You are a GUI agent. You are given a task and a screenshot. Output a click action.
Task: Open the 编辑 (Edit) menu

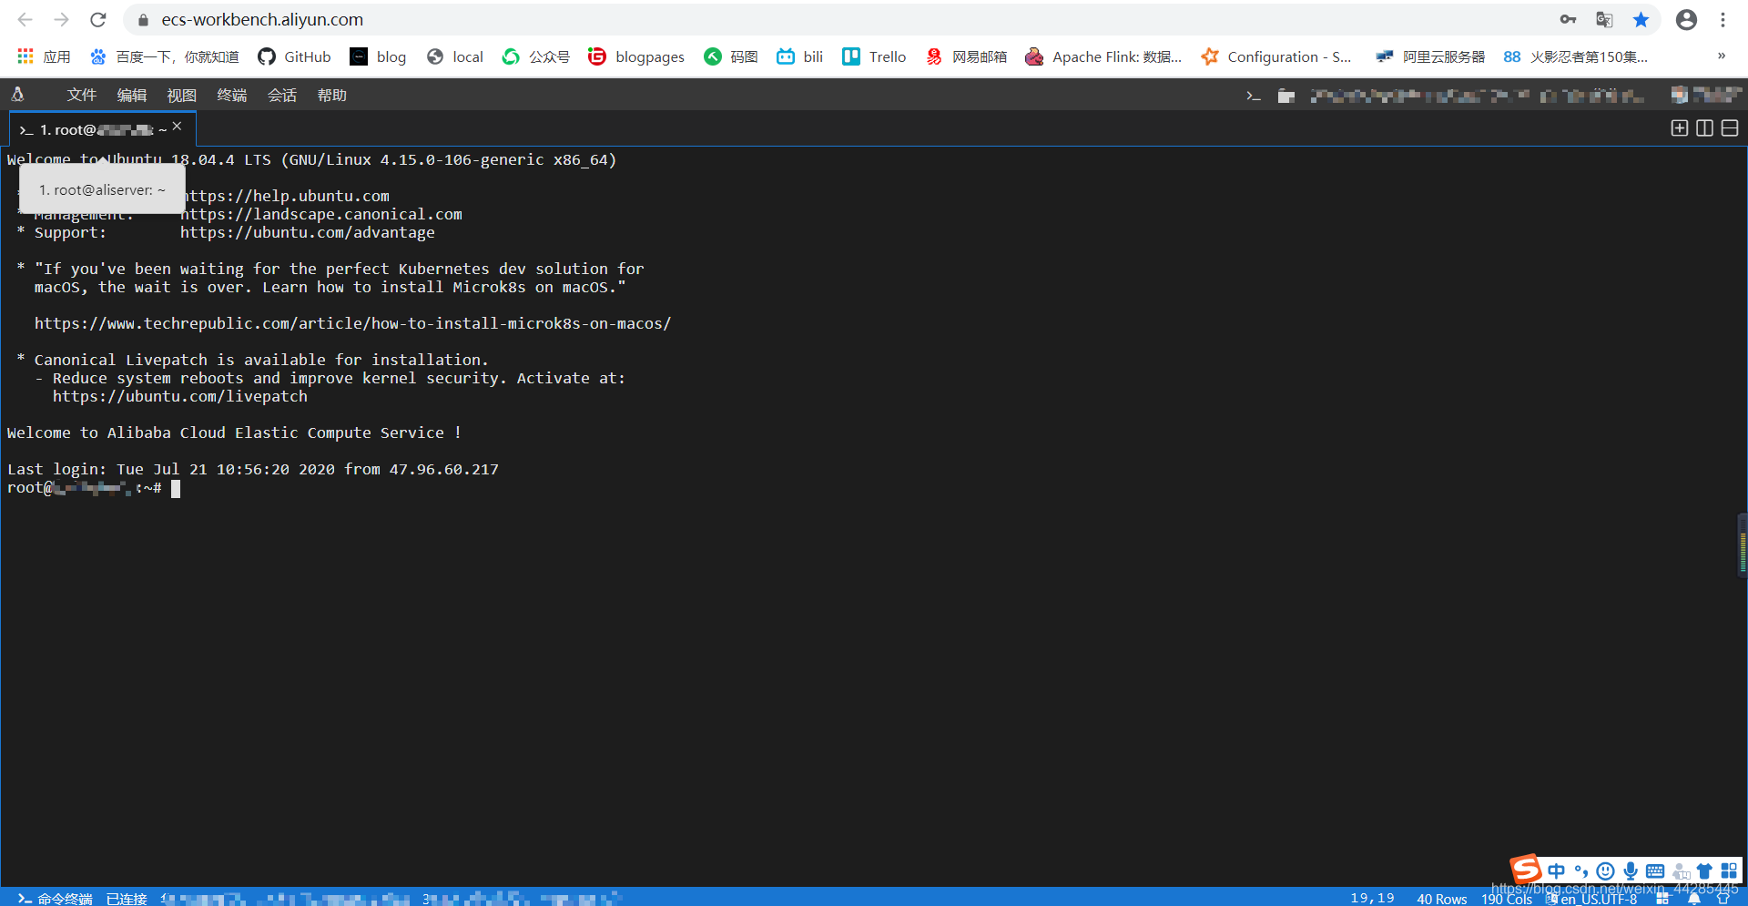(131, 95)
